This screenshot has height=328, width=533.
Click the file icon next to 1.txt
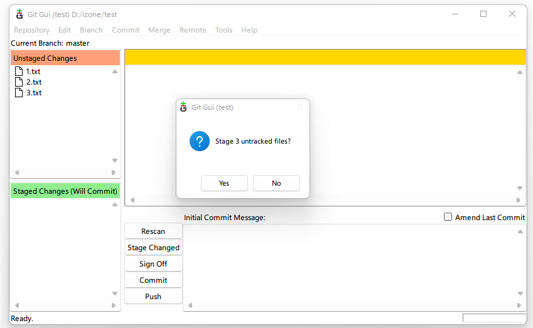tap(19, 71)
